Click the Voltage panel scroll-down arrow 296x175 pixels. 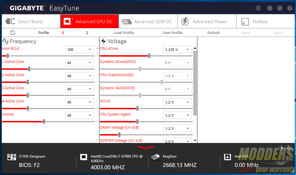tap(195, 140)
